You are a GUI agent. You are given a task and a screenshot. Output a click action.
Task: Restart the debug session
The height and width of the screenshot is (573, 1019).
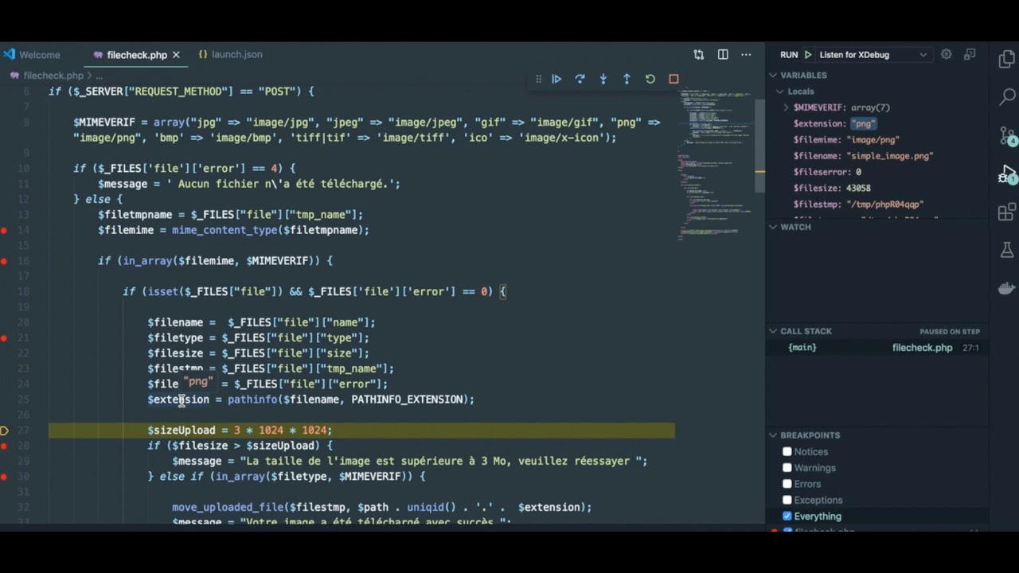click(650, 79)
